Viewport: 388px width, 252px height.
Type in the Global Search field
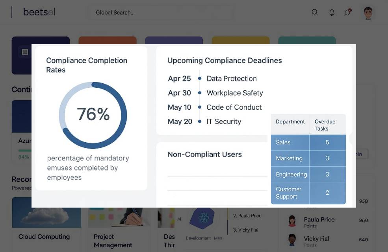point(158,13)
